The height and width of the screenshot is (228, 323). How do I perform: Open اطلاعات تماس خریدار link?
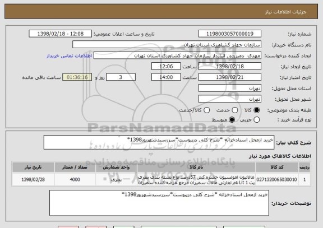coord(69,56)
